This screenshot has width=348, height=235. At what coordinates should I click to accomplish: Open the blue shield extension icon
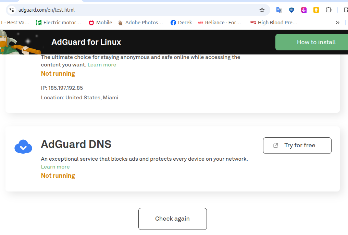coord(291,10)
